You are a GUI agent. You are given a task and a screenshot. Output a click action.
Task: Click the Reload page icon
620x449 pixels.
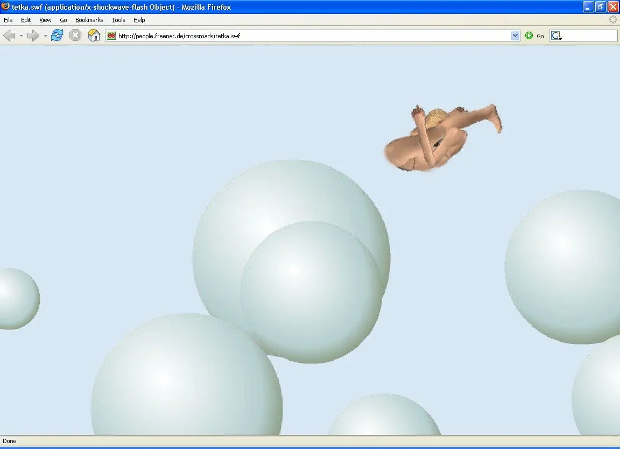[x=57, y=36]
